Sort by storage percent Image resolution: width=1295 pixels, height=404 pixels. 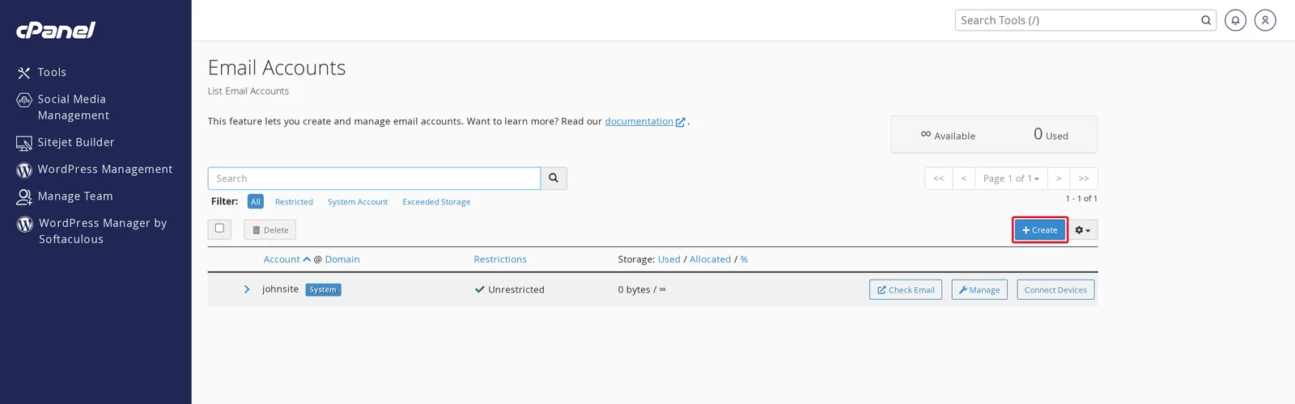point(744,259)
